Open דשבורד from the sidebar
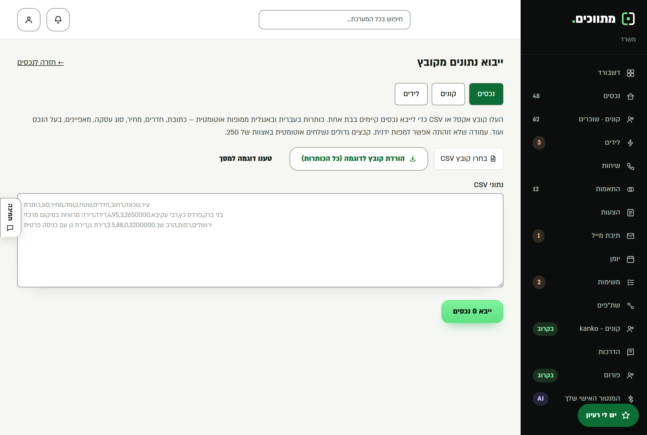This screenshot has height=435, width=647. point(584,73)
